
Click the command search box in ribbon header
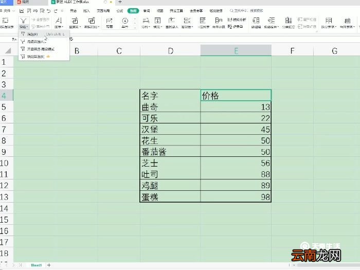(x=247, y=11)
